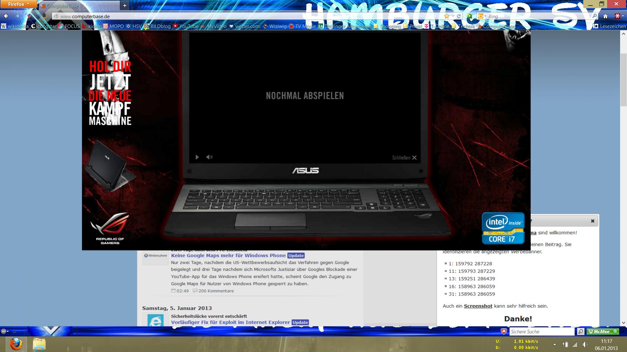Open the Amazon toolbar icon
This screenshot has width=627, height=352.
(44, 16)
